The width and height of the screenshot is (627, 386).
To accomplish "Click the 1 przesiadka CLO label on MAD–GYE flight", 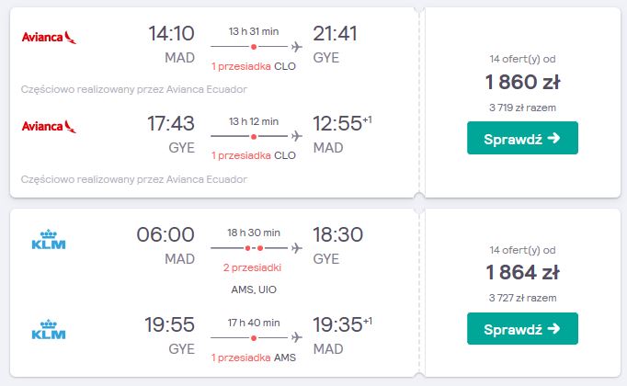I will 254,66.
